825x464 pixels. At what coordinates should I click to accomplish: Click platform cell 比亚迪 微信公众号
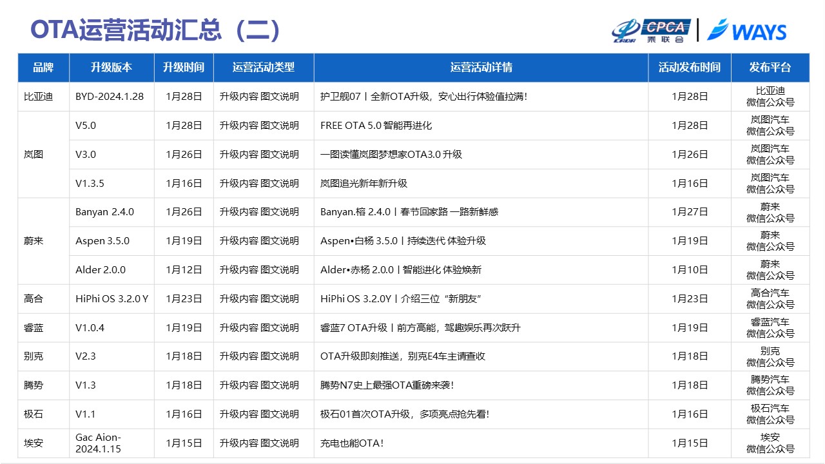(770, 97)
